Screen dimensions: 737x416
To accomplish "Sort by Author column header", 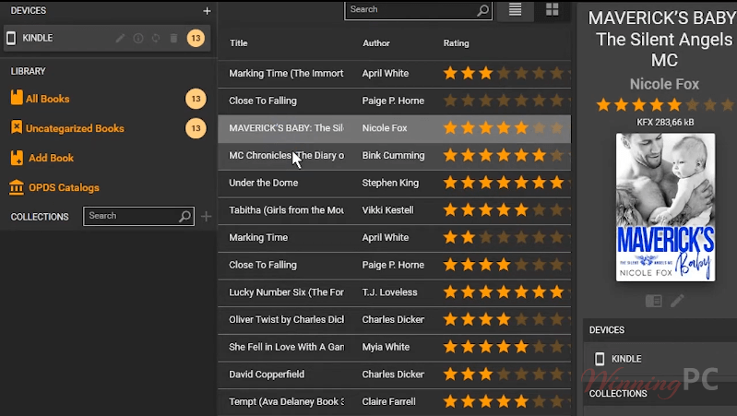I will [x=376, y=43].
